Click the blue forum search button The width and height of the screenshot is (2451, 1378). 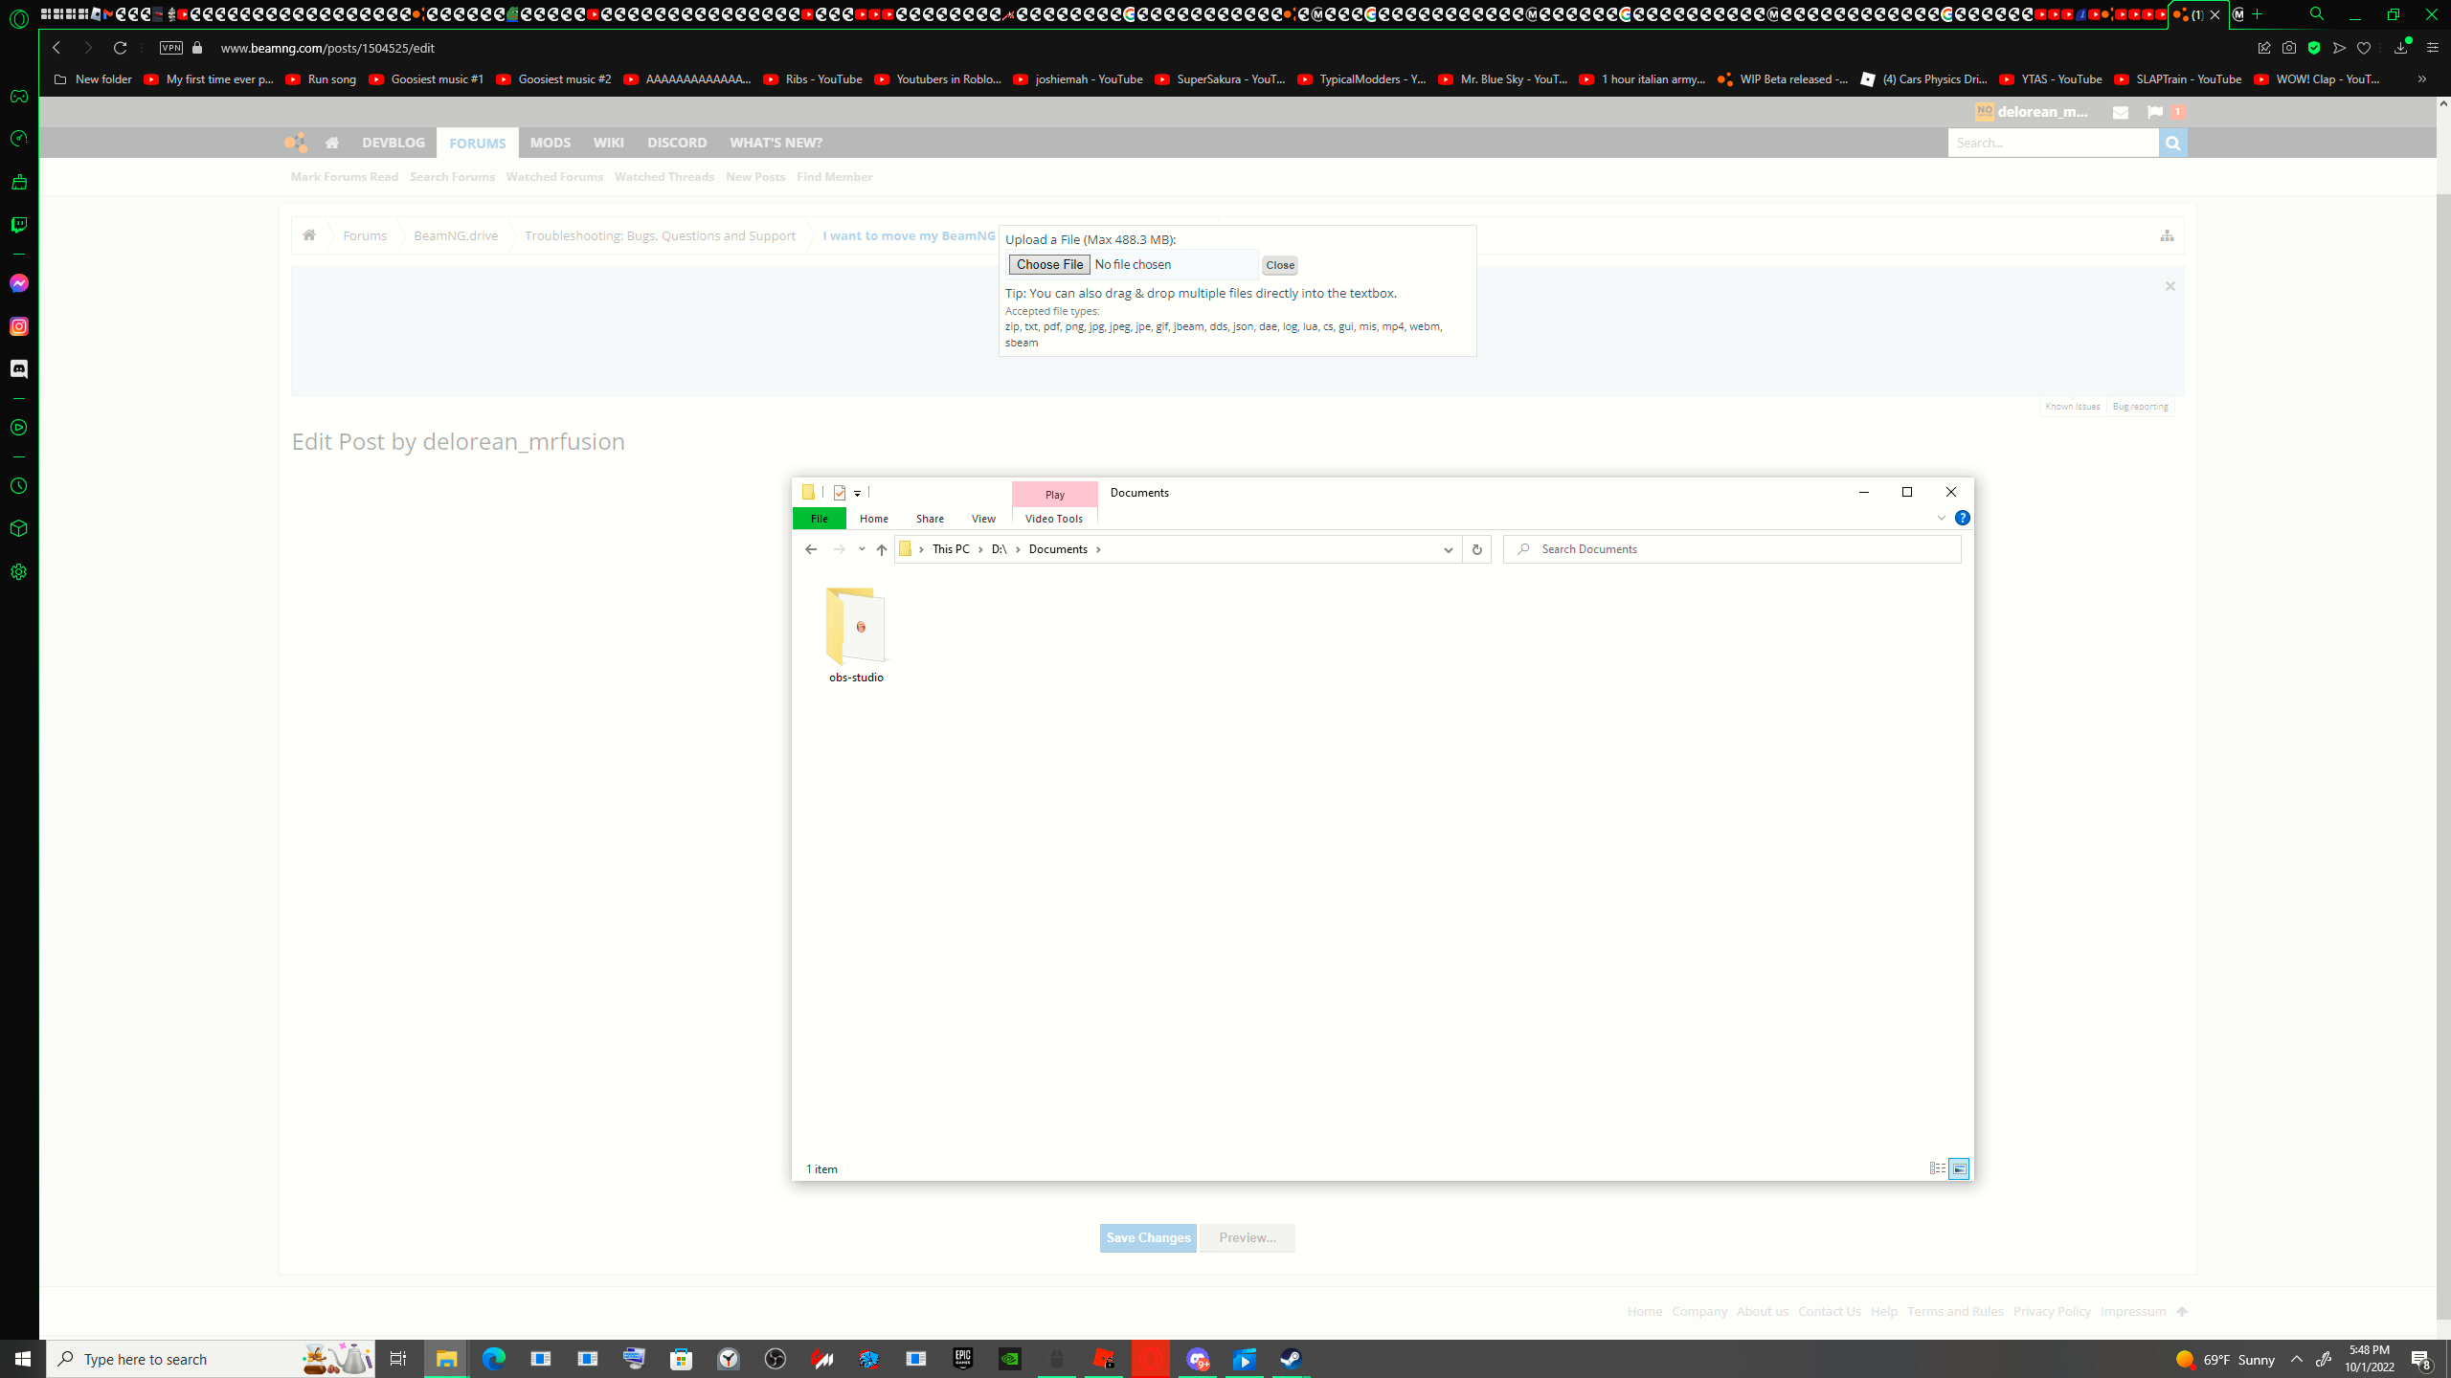tap(2172, 143)
